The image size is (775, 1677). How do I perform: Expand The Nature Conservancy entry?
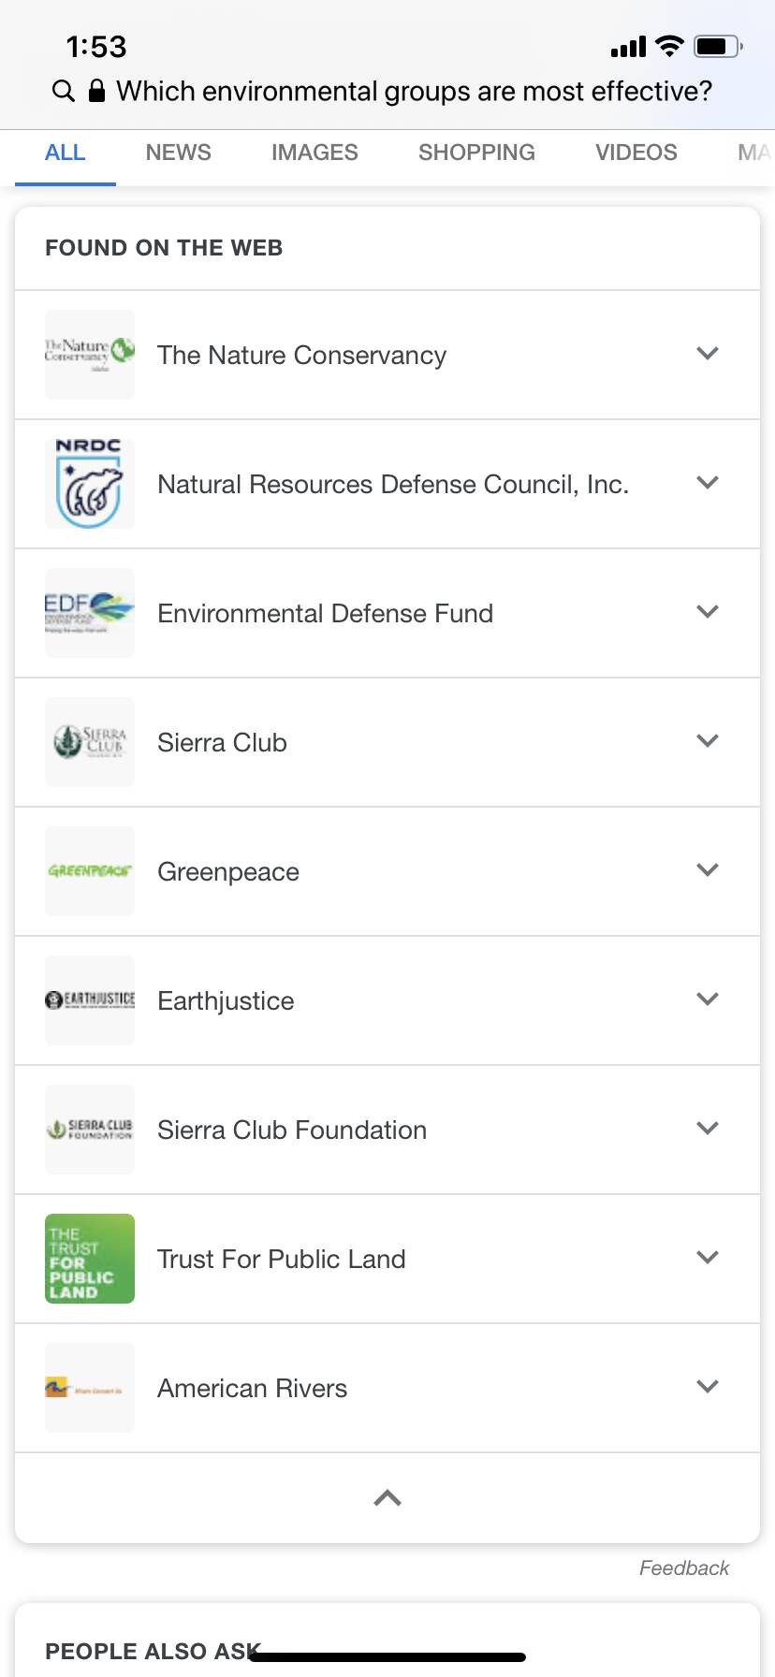(x=708, y=354)
